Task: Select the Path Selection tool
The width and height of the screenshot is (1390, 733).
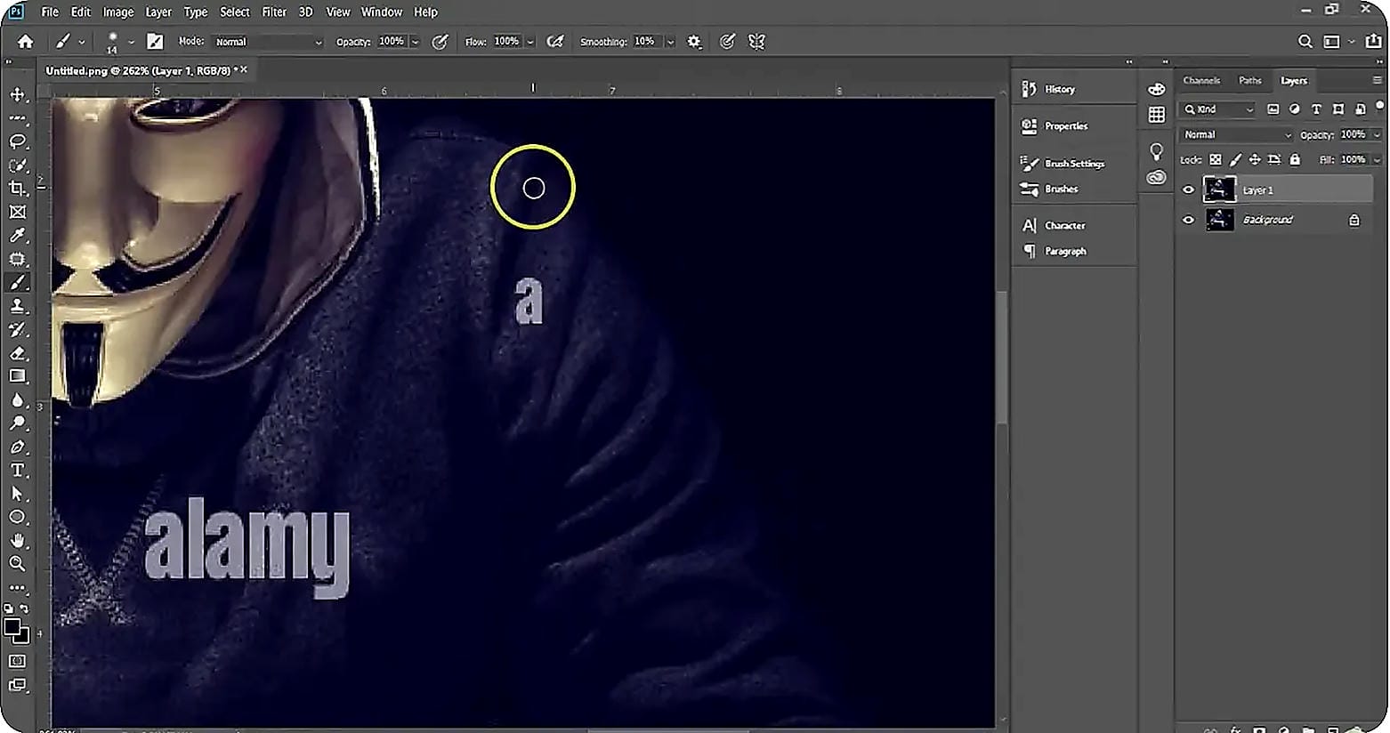Action: pyautogui.click(x=17, y=494)
